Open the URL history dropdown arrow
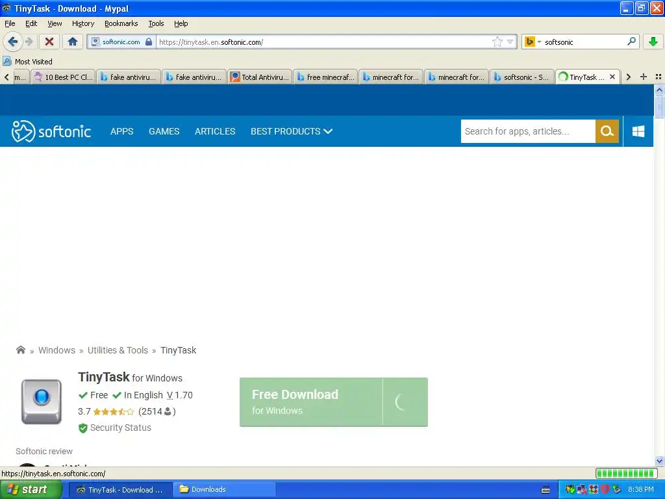This screenshot has width=665, height=499. pyautogui.click(x=510, y=42)
